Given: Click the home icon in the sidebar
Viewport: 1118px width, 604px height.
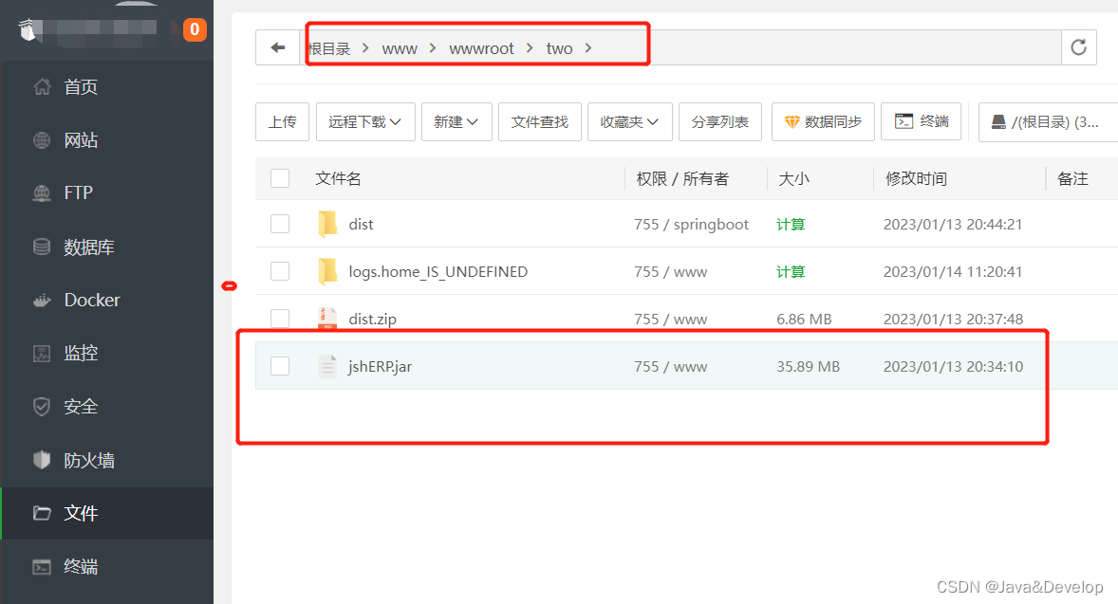Looking at the screenshot, I should pyautogui.click(x=42, y=87).
